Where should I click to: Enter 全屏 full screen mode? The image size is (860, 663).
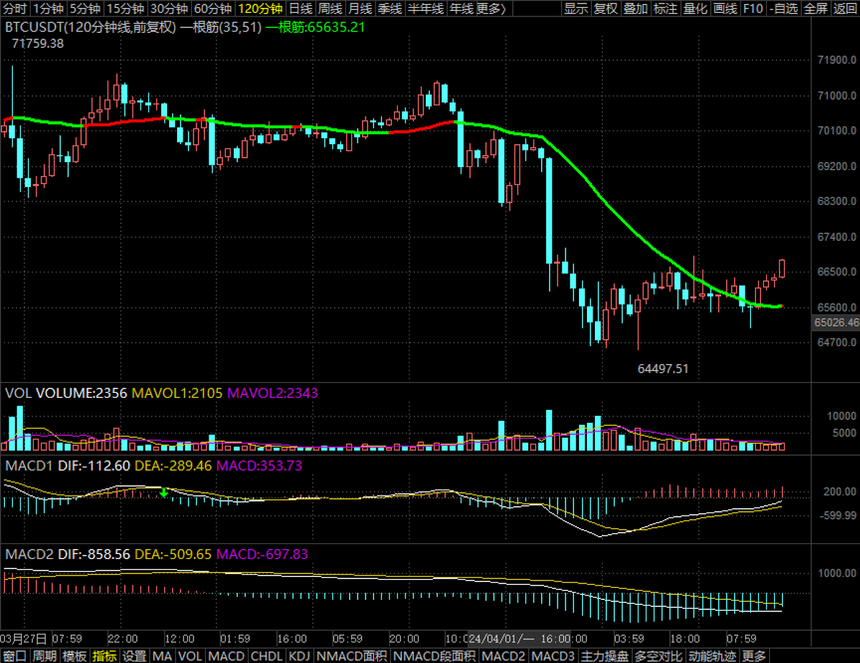[816, 9]
